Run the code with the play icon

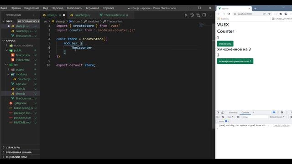point(186,15)
